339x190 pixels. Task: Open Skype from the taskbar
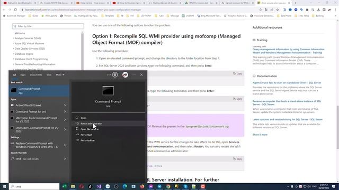point(185,186)
